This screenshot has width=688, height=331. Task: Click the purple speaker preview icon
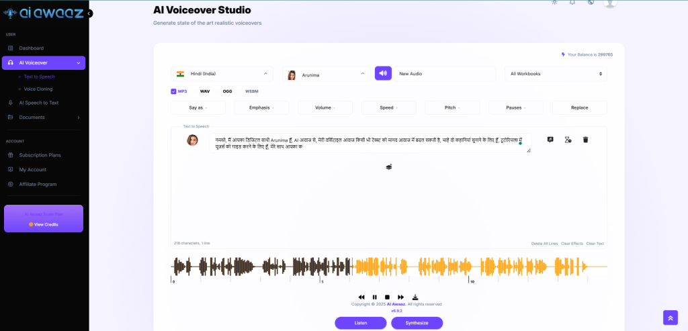pos(383,74)
